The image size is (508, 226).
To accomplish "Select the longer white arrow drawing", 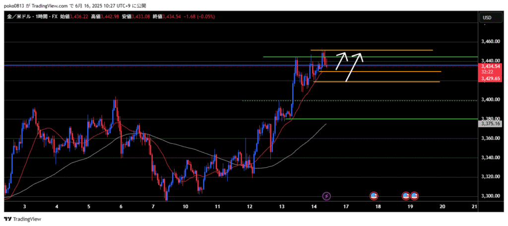I will (354, 67).
